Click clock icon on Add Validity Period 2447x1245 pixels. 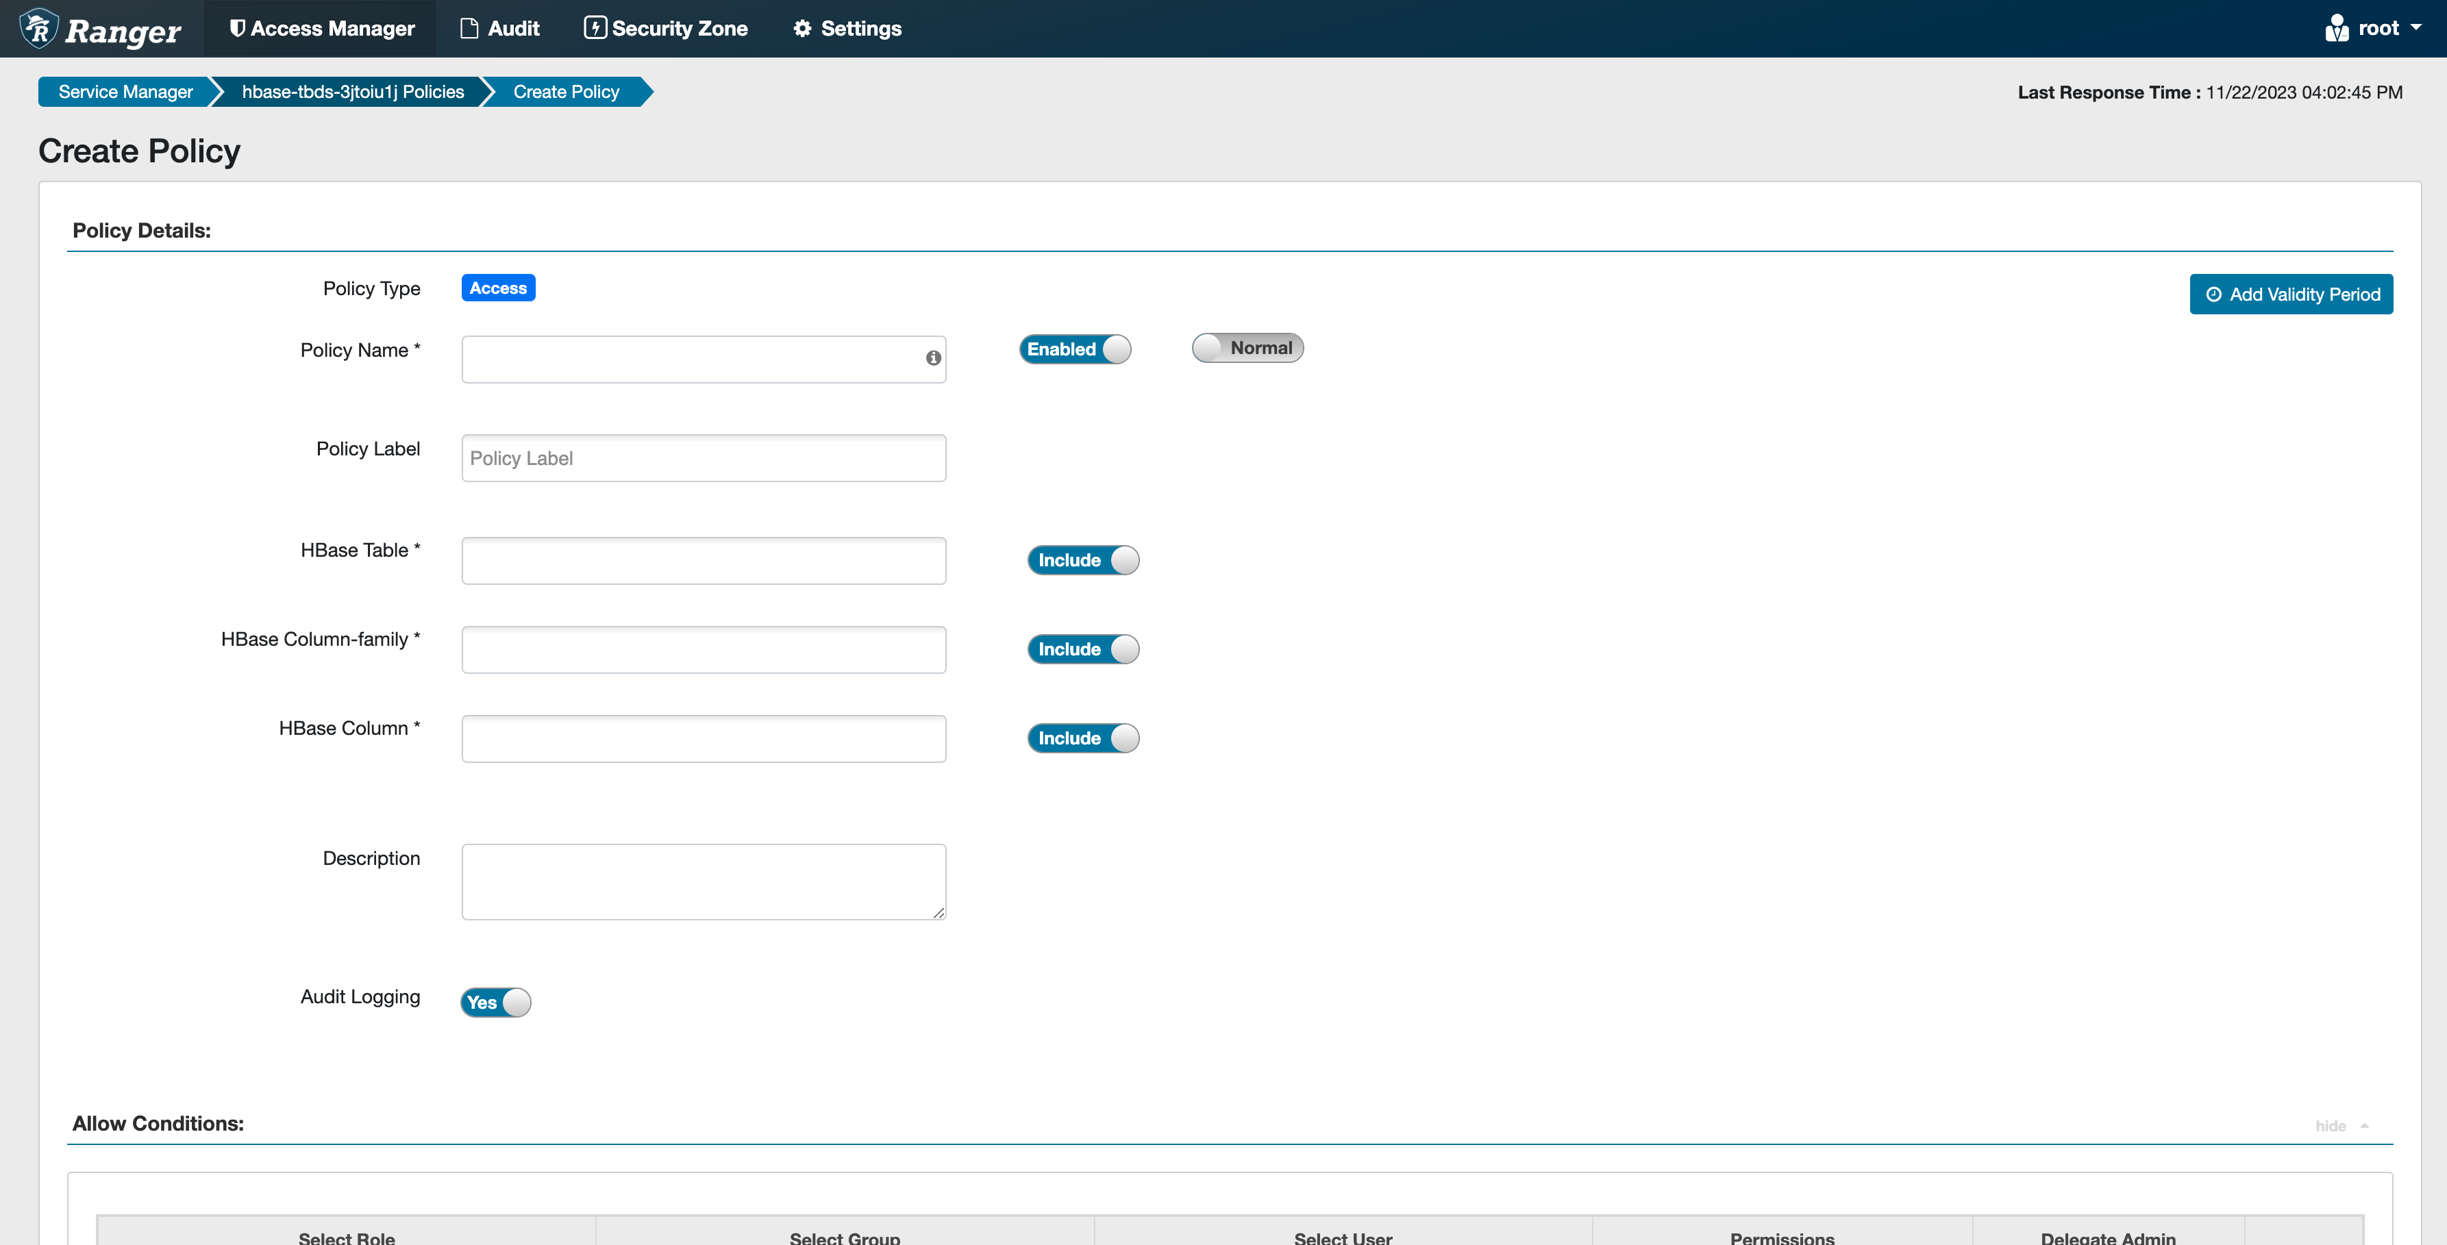point(2213,294)
